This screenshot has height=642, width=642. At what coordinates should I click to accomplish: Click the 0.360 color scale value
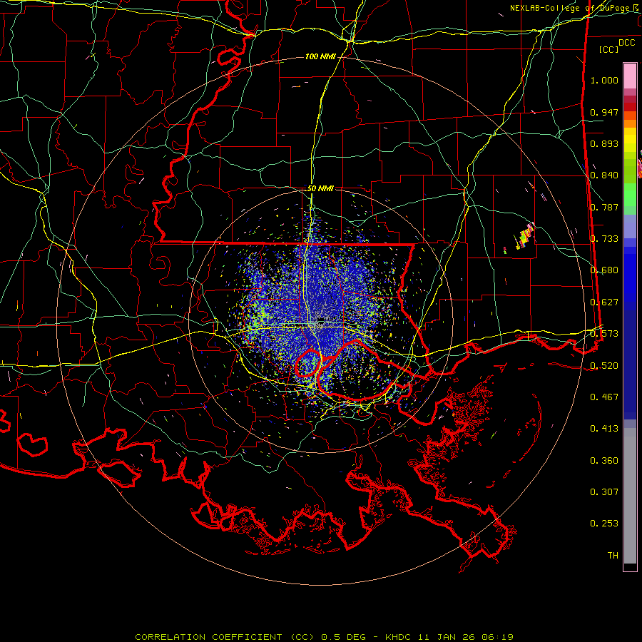(x=604, y=461)
